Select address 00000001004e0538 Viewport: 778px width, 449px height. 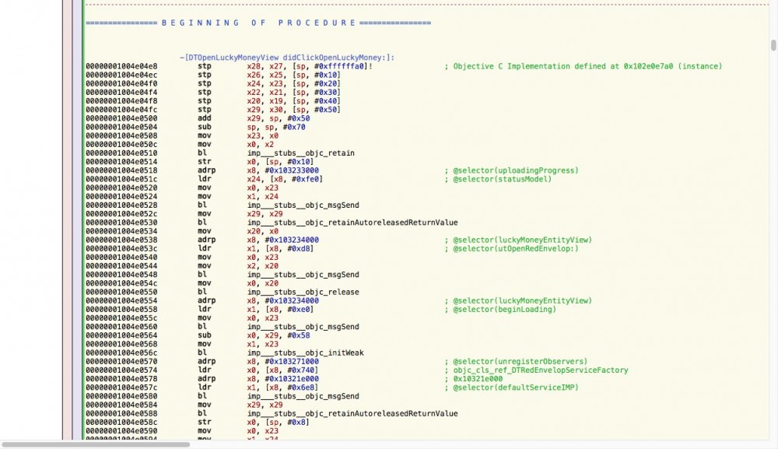pos(121,240)
